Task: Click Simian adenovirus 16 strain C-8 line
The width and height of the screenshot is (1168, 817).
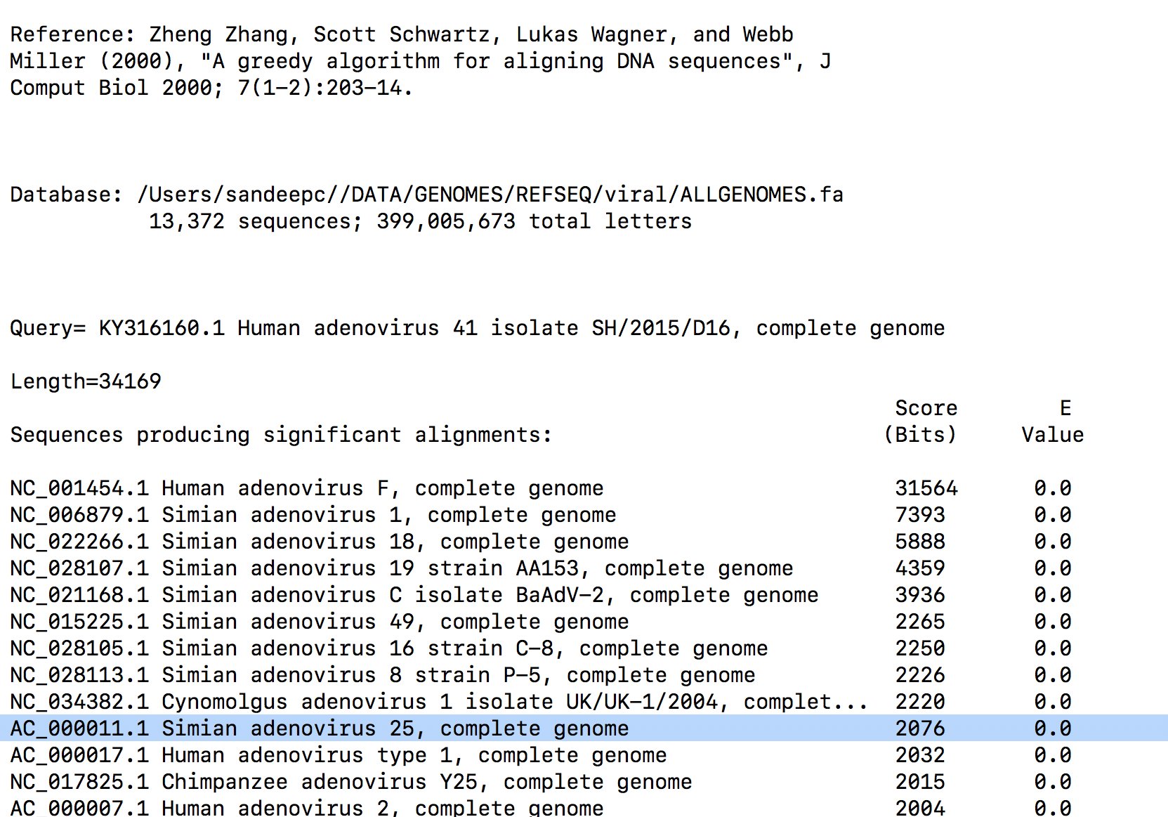Action: click(388, 648)
